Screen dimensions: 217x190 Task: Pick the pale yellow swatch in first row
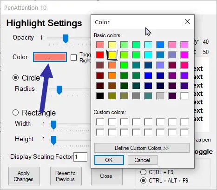[112, 45]
